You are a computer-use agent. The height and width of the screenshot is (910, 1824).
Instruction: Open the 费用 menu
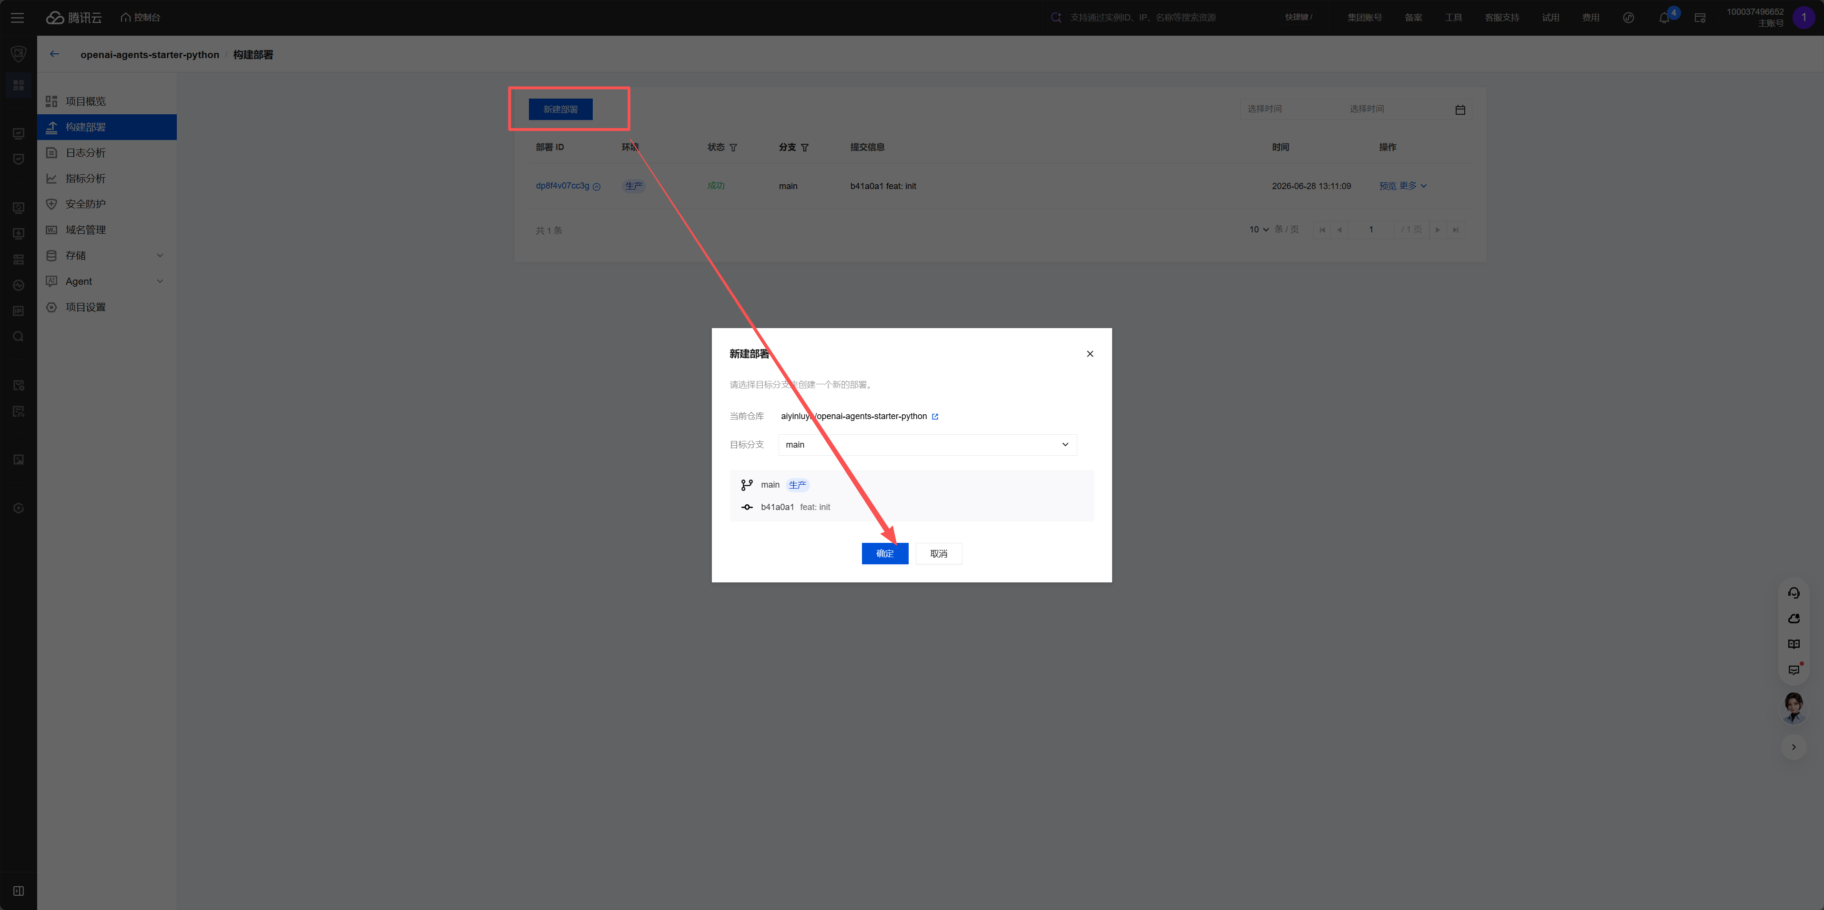tap(1591, 18)
